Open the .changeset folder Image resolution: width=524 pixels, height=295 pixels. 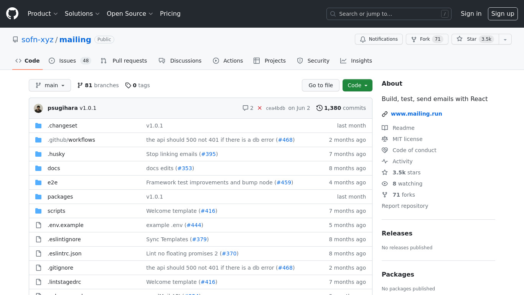click(x=63, y=126)
